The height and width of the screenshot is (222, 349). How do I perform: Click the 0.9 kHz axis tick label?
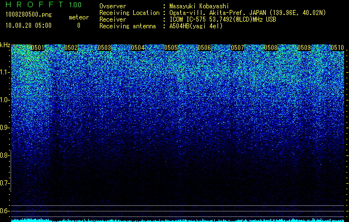4,128
